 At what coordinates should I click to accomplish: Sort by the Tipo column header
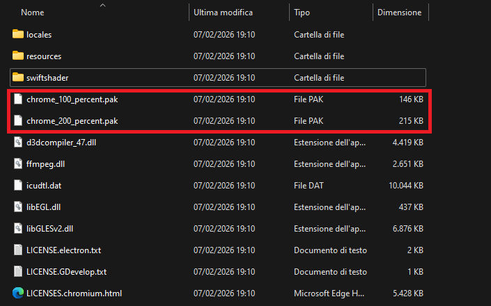(302, 13)
